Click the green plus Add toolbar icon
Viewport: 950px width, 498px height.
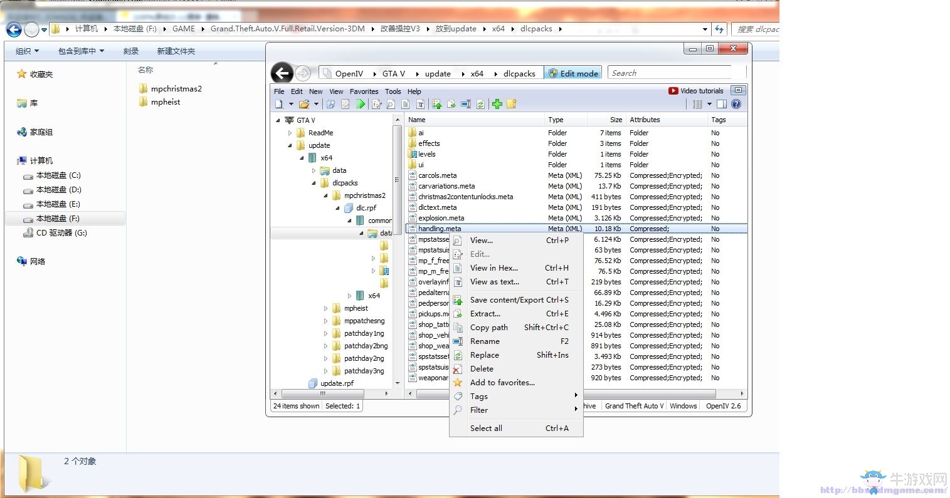[x=497, y=104]
